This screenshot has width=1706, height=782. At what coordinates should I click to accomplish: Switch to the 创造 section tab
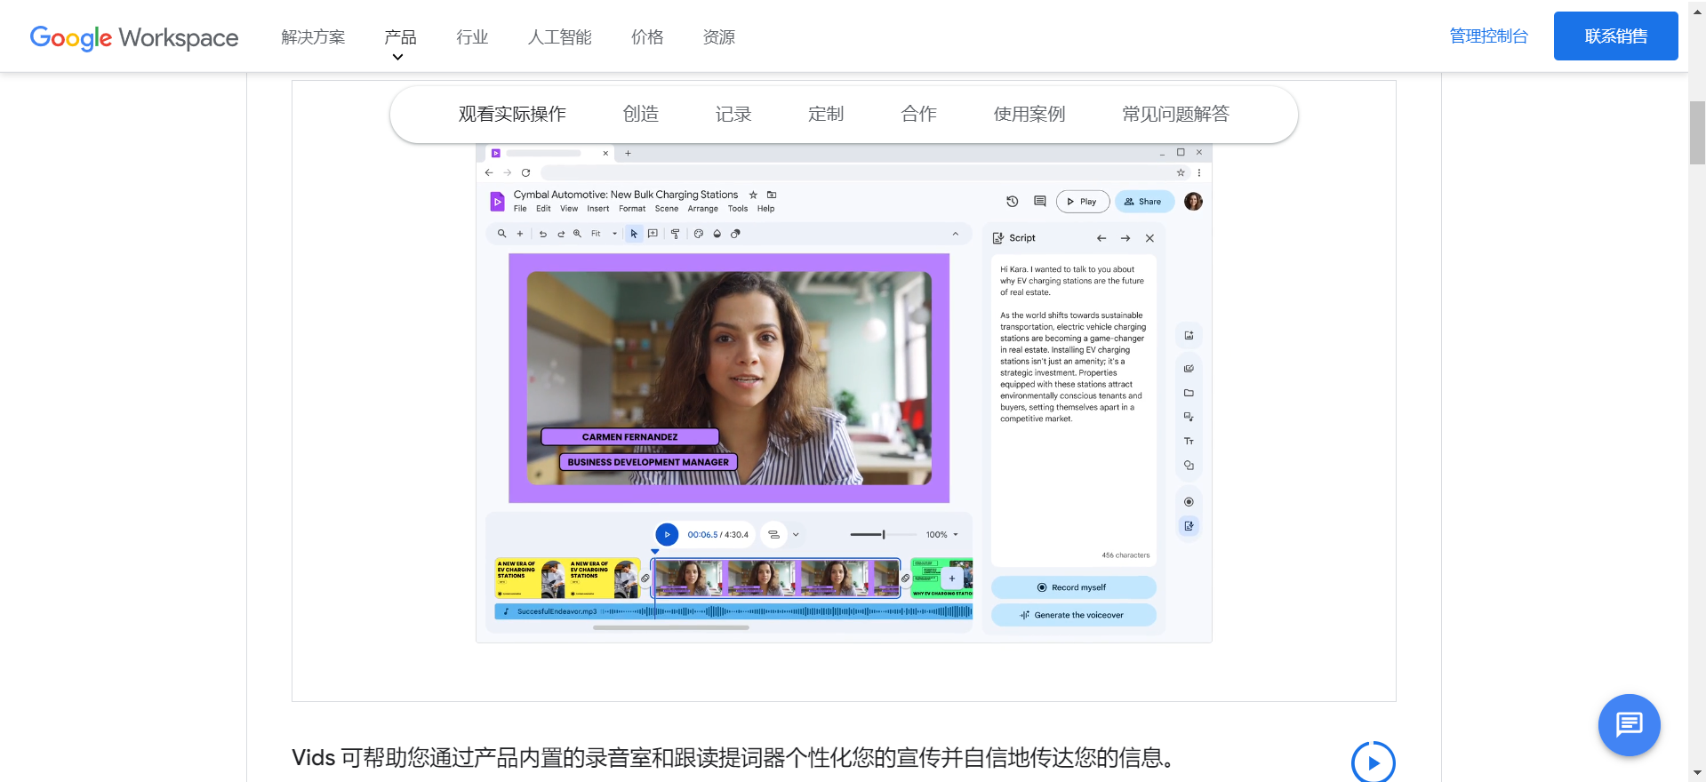click(x=641, y=114)
